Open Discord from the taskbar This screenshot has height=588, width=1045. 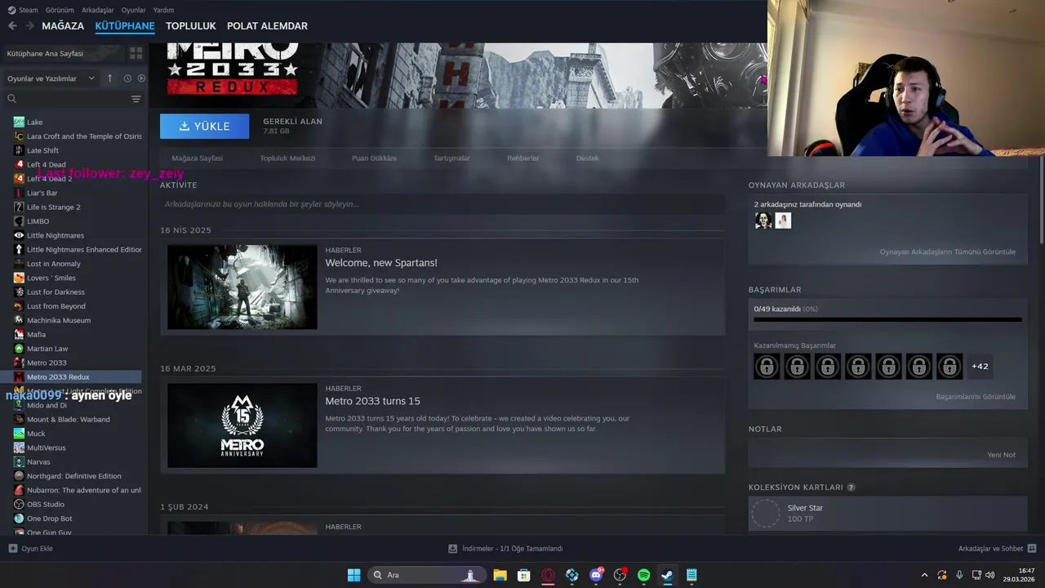coord(596,575)
